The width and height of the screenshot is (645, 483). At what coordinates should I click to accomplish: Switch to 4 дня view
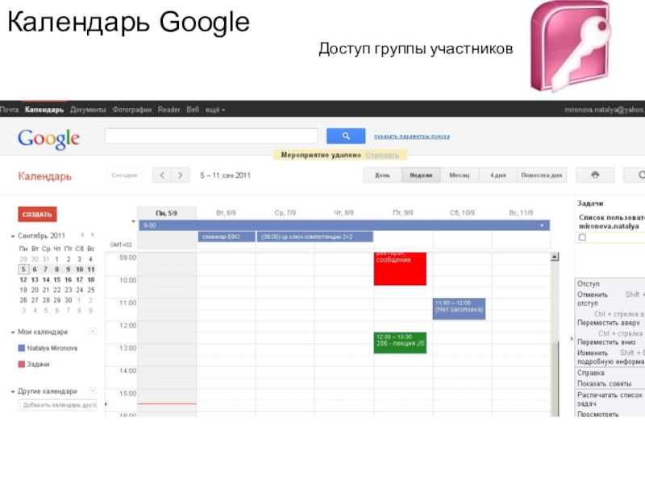[497, 175]
